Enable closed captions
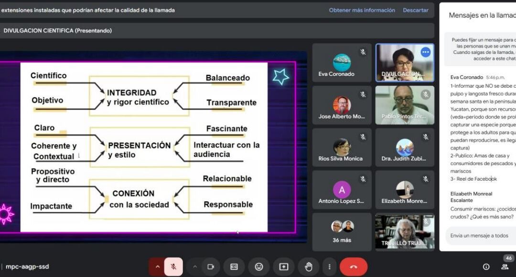516x277 pixels. click(234, 267)
